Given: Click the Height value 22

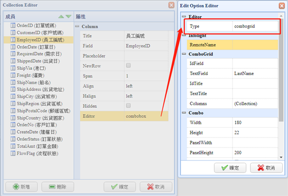Looking at the screenshot, I should [x=255, y=132].
